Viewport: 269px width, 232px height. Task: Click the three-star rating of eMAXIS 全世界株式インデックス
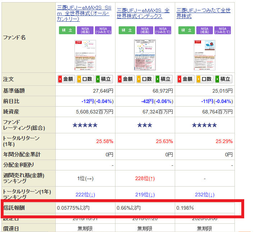[145, 125]
